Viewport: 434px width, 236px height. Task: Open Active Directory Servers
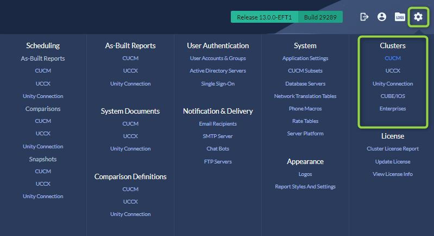[x=218, y=70]
